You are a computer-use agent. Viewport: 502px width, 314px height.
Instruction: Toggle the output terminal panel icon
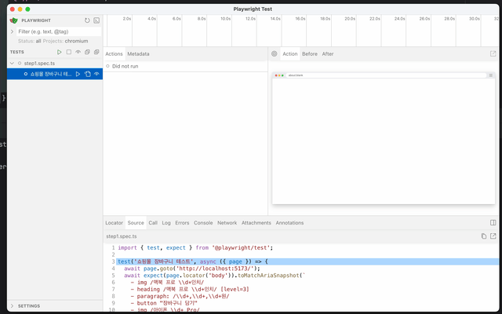pyautogui.click(x=96, y=20)
